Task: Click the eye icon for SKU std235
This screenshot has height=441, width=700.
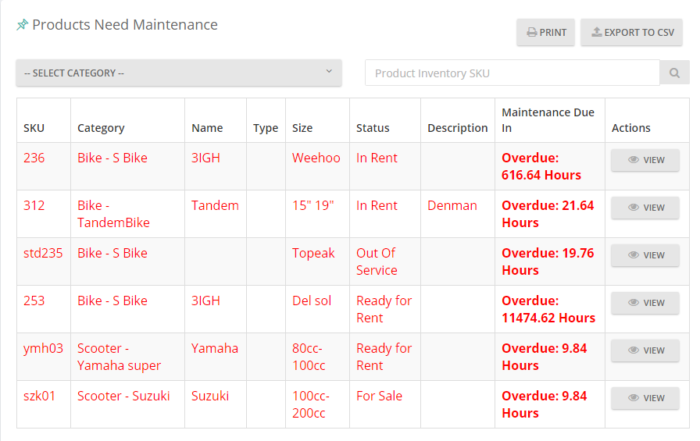Action: pos(634,255)
